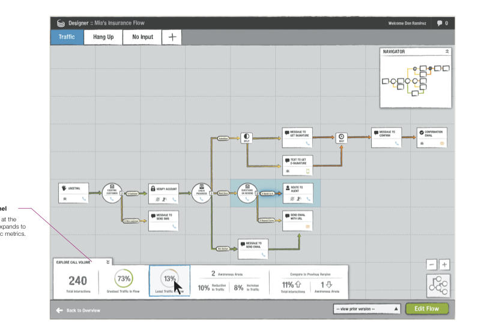Click the Split half-circle node

click(x=247, y=137)
